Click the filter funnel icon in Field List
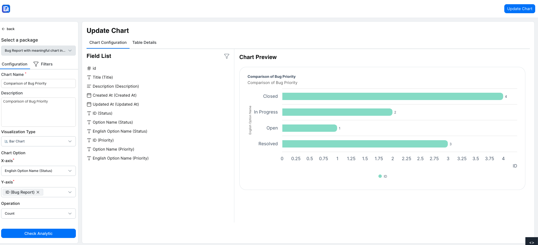 tap(226, 56)
